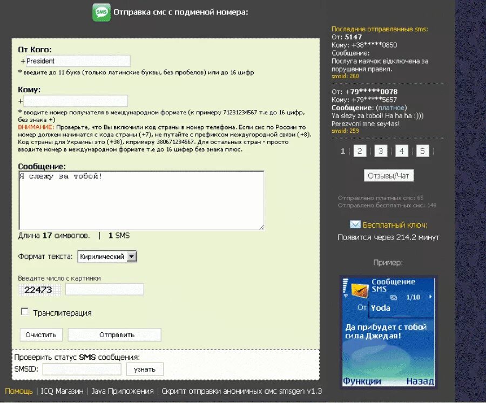This screenshot has width=486, height=403.
Task: Click the Проверить статус SMS сообщения label
Action: 77,358
